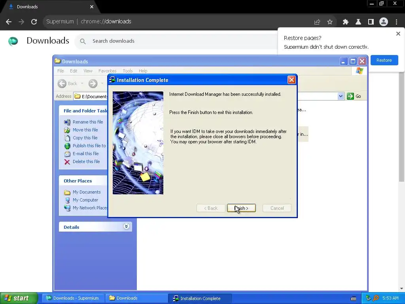Open Tools menu in Downloads explorer window

128,71
